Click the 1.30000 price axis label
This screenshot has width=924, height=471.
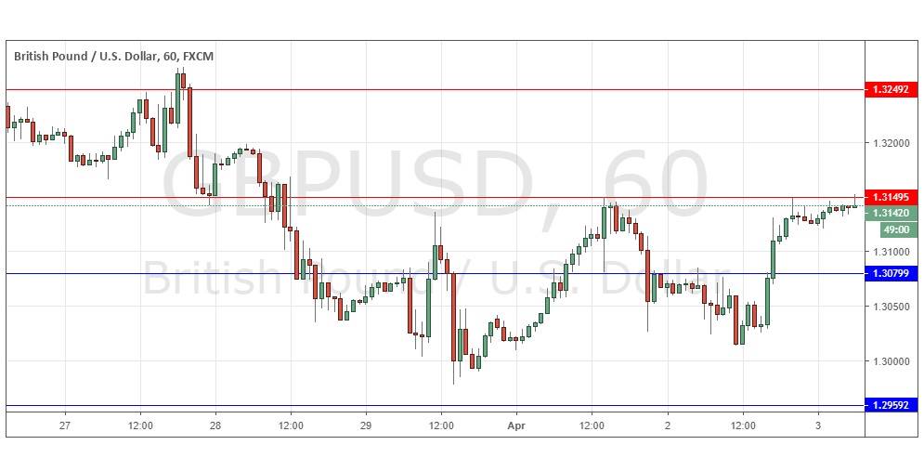tap(890, 361)
